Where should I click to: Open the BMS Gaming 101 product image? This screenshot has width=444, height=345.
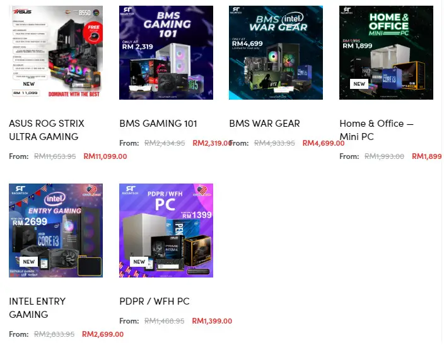click(166, 52)
